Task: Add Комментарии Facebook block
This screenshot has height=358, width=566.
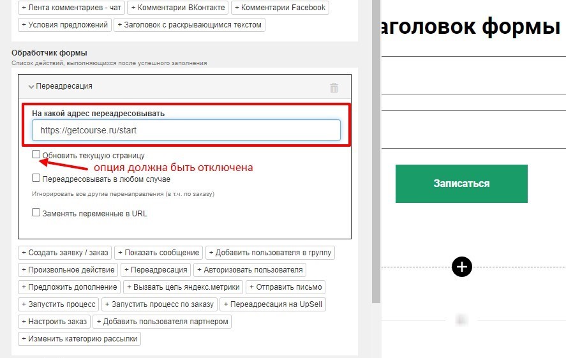Action: 279,8
